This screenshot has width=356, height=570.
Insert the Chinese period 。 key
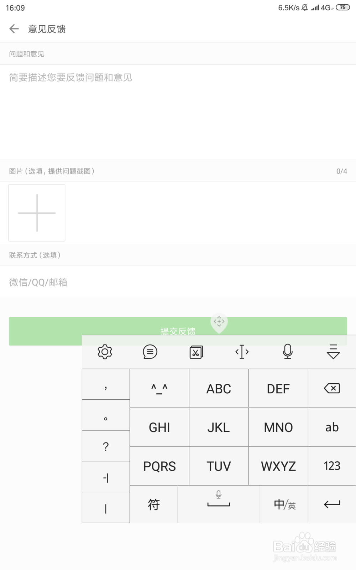coord(106,415)
